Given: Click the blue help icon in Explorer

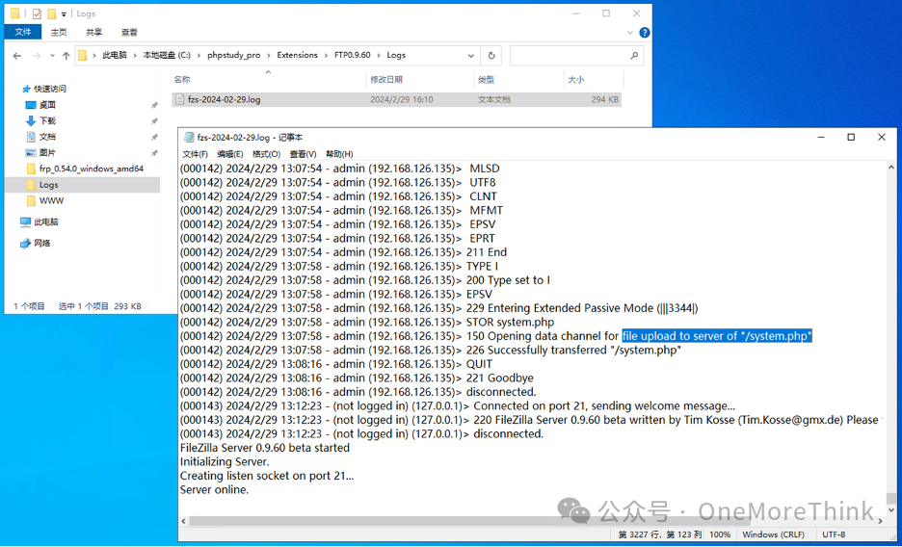Looking at the screenshot, I should tap(645, 33).
